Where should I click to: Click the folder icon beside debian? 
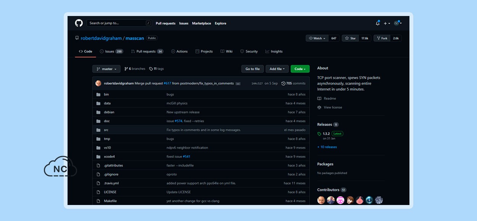coord(98,112)
